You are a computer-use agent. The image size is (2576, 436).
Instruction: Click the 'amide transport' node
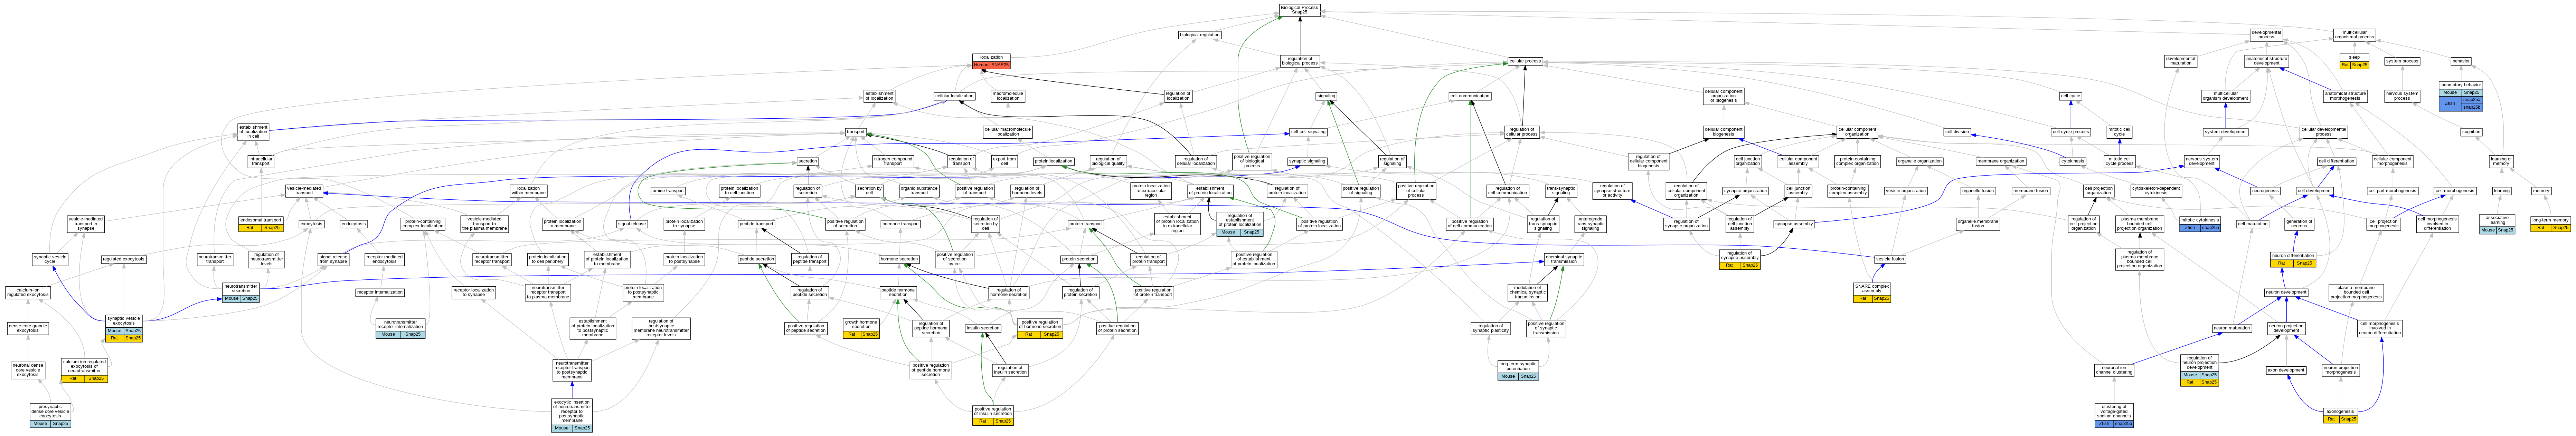coord(668,190)
